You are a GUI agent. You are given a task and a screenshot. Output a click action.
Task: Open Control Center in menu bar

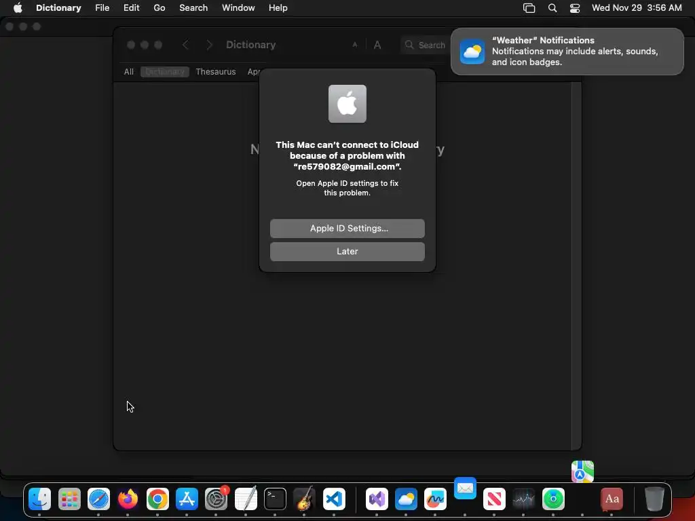(575, 8)
